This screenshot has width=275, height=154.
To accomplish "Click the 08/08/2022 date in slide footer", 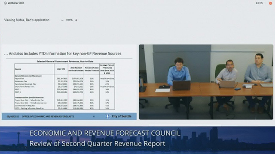I will click(x=12, y=116).
